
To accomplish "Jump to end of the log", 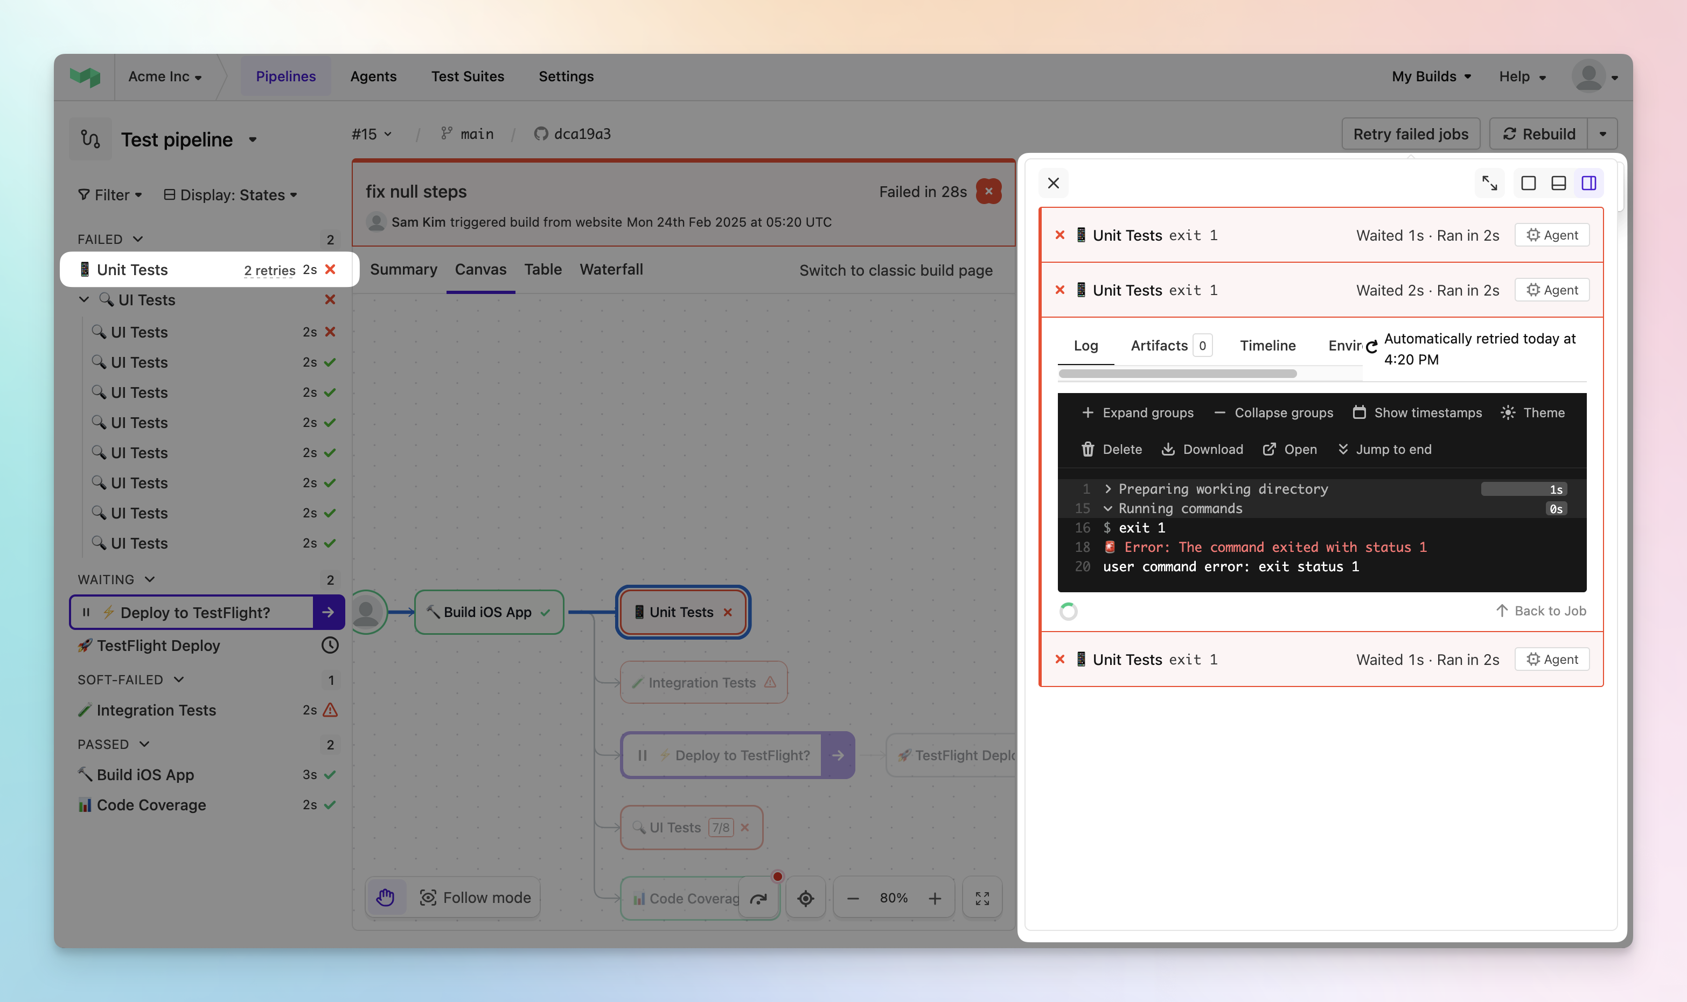I will (x=1384, y=449).
